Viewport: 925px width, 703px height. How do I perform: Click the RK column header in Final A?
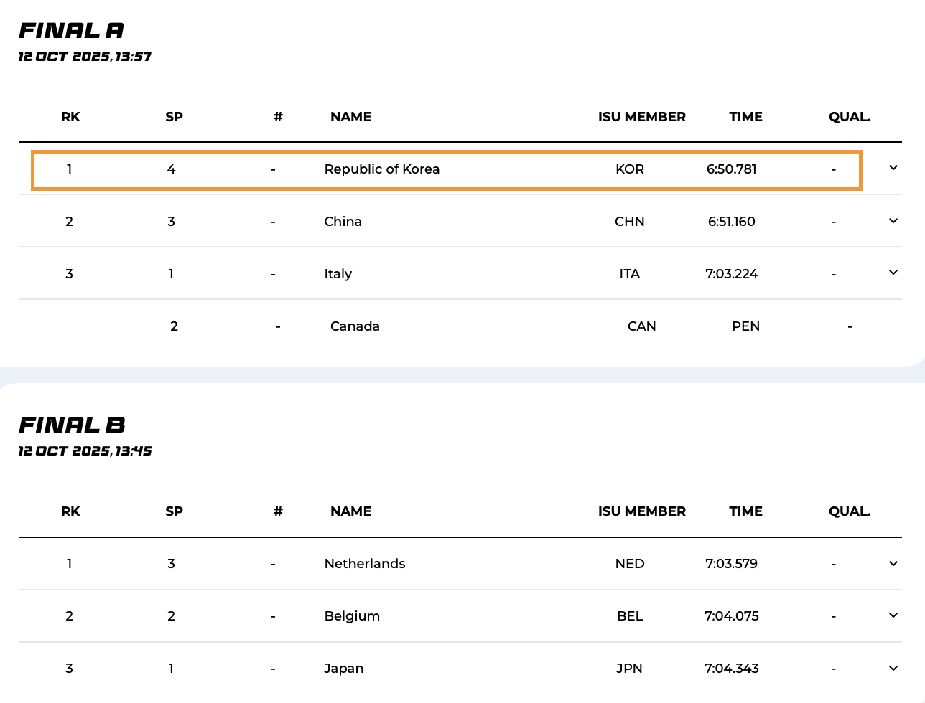click(x=70, y=117)
